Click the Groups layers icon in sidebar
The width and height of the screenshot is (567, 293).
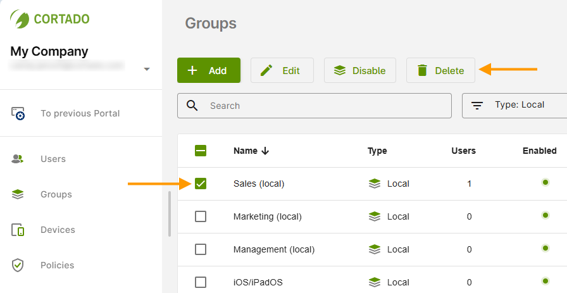17,194
